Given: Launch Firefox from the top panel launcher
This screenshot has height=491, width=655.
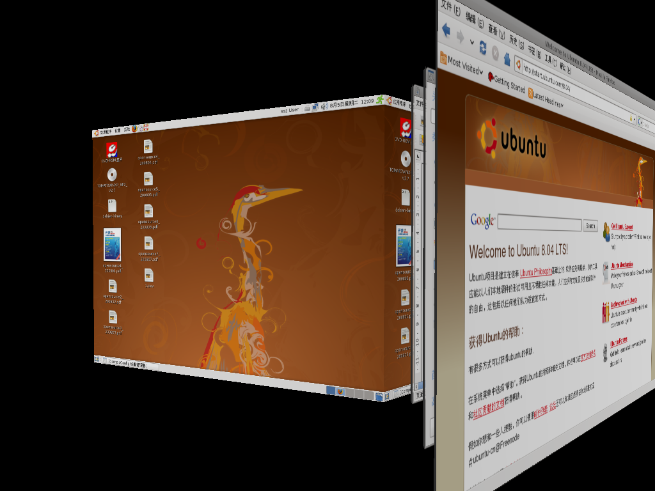Looking at the screenshot, I should tap(134, 129).
